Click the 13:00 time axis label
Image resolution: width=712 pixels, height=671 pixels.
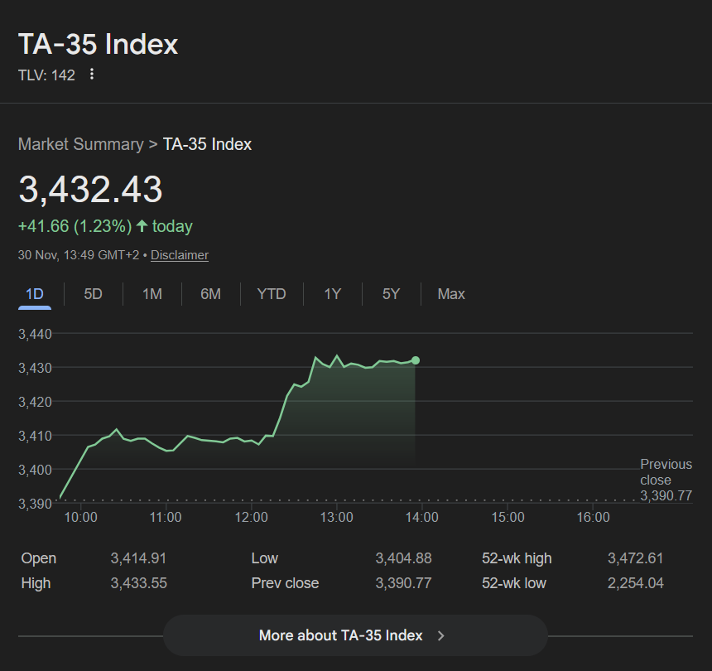tap(336, 517)
